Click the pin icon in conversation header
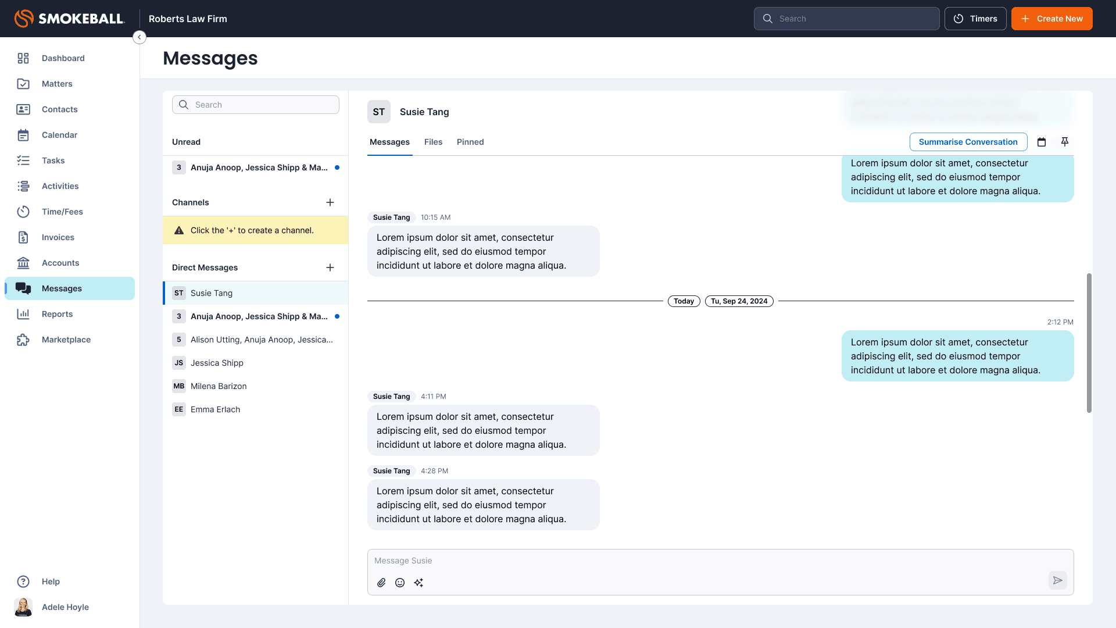This screenshot has height=628, width=1116. click(x=1065, y=142)
